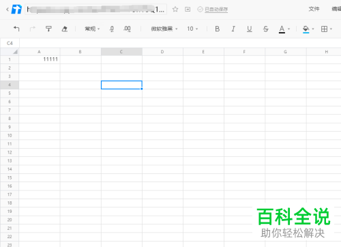Image resolution: width=341 pixels, height=247 pixels.
Task: Click the fill handle of cell C4
Action: pos(142,89)
